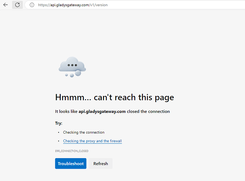Reload page using toolbar refresh icon
This screenshot has width=245, height=181.
point(17,5)
